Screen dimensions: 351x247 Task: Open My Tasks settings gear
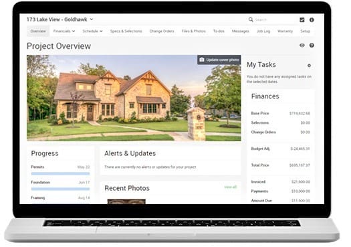point(309,66)
